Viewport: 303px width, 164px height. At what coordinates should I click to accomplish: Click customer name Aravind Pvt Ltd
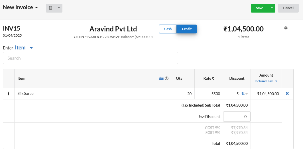[x=113, y=29]
